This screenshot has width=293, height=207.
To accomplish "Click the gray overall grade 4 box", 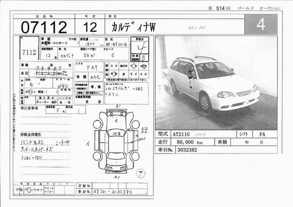I will coord(261,24).
